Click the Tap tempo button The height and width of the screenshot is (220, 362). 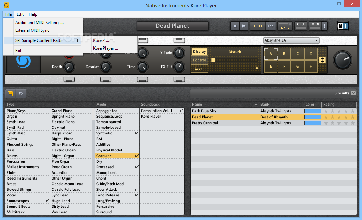270,26
